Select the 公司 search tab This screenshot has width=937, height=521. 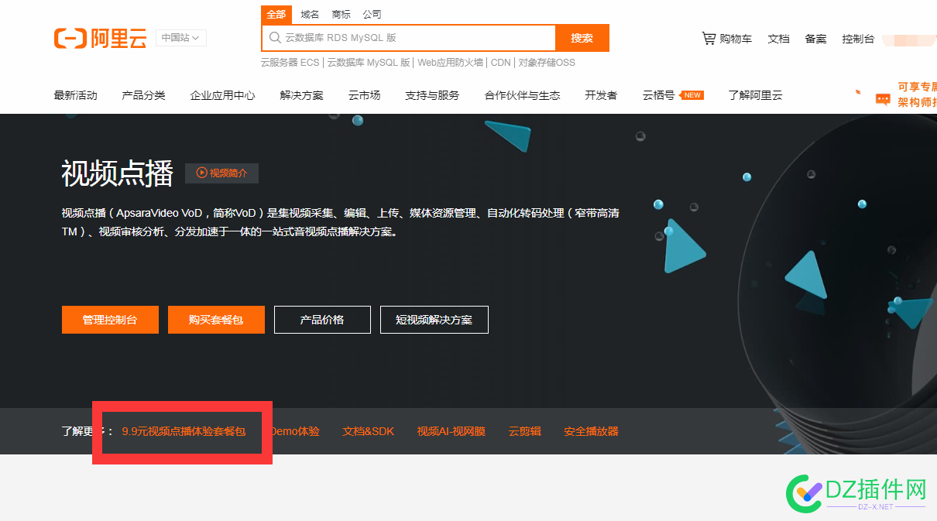pos(372,15)
